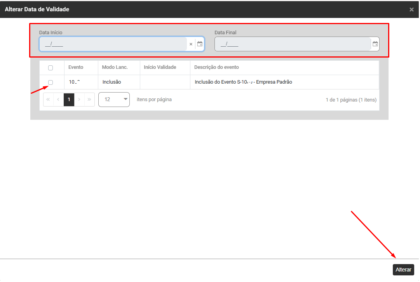
Task: Sort by the Evento column header
Action: point(76,67)
